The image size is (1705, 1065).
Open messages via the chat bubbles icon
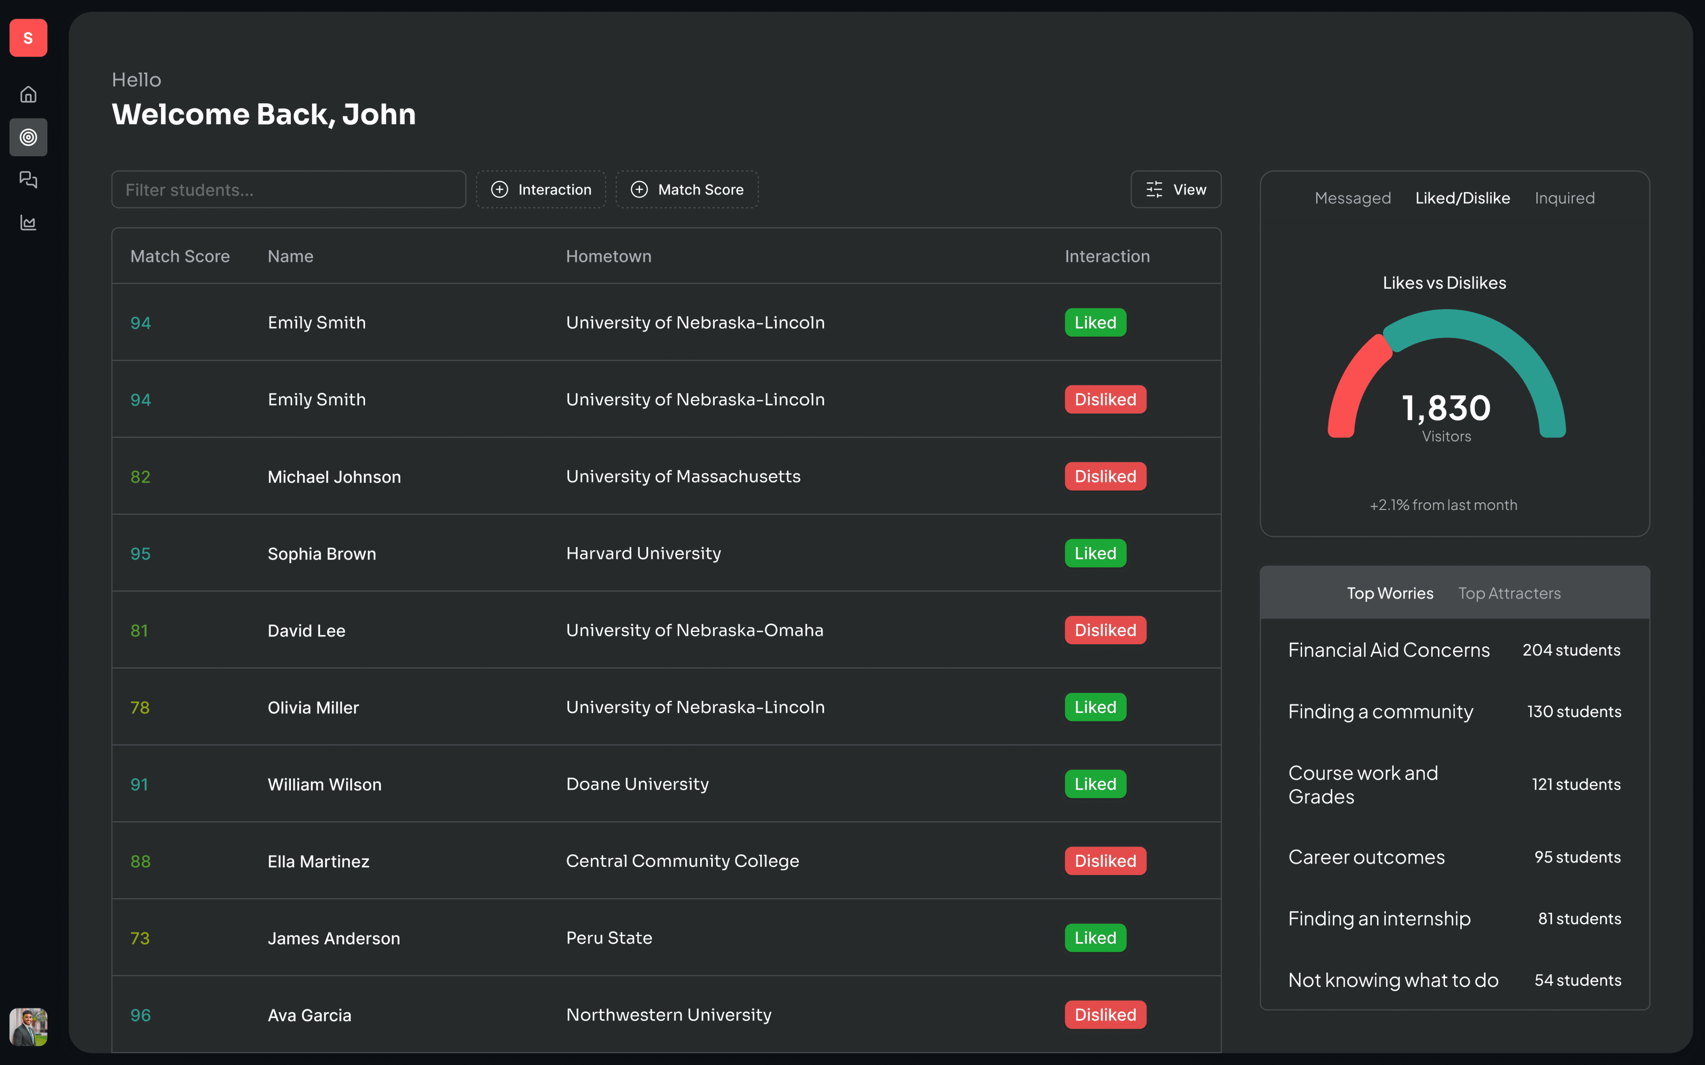(28, 180)
